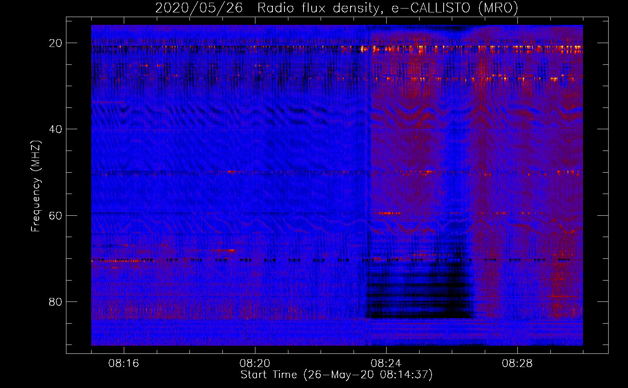Click the '60' frequency tick label
The image size is (628, 388).
tap(56, 215)
